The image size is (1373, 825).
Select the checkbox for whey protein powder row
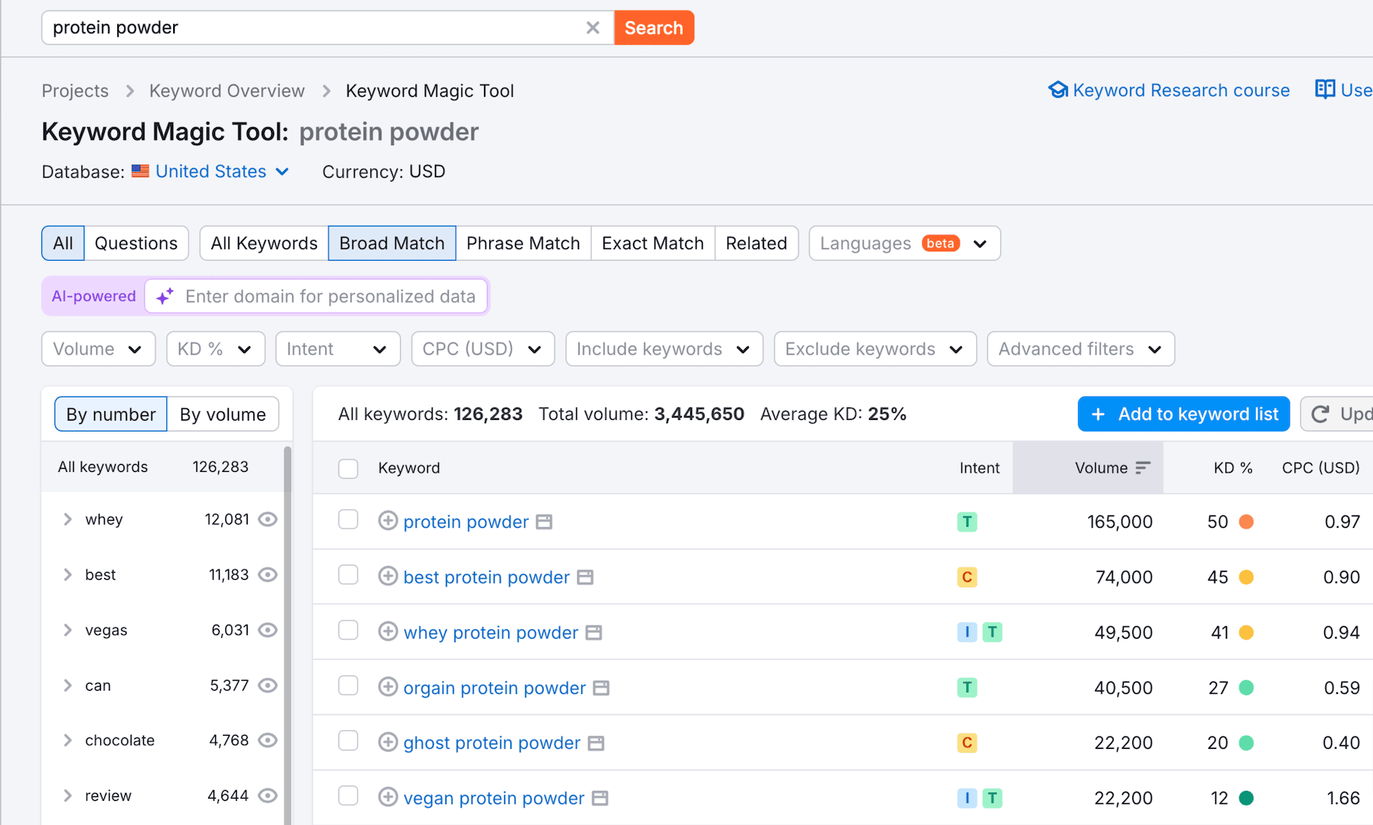(348, 630)
